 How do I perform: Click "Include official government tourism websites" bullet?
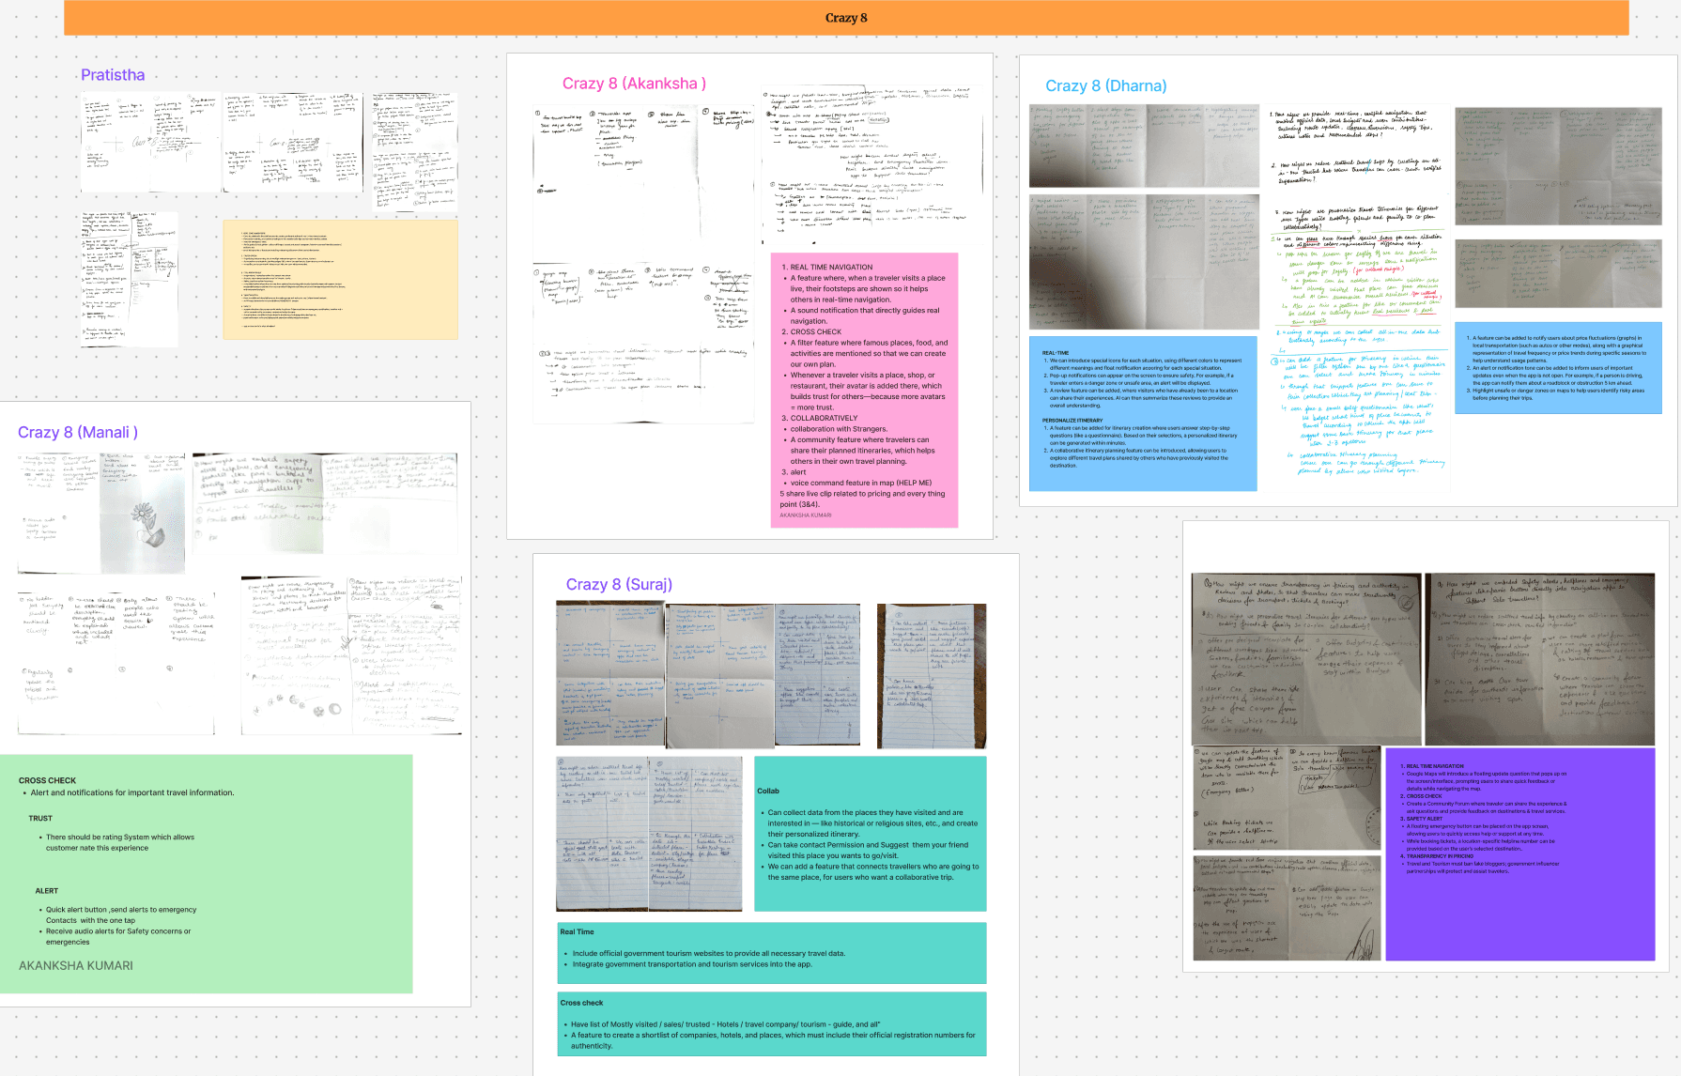(708, 953)
